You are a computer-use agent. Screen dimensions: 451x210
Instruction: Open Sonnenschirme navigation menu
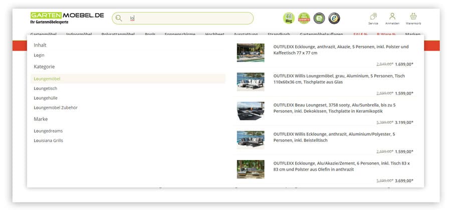(180, 34)
